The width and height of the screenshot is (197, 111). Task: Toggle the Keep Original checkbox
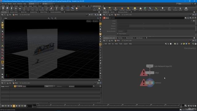point(118,34)
